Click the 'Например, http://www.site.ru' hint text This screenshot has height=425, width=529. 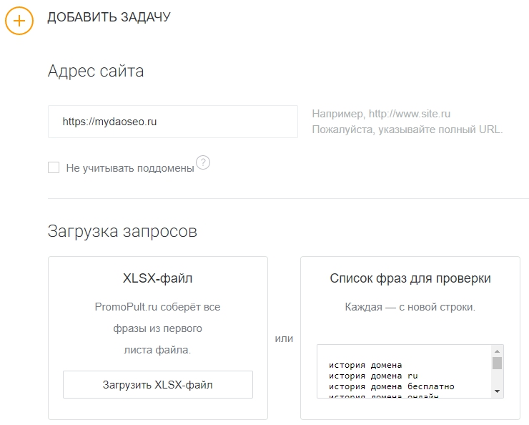[x=381, y=114]
